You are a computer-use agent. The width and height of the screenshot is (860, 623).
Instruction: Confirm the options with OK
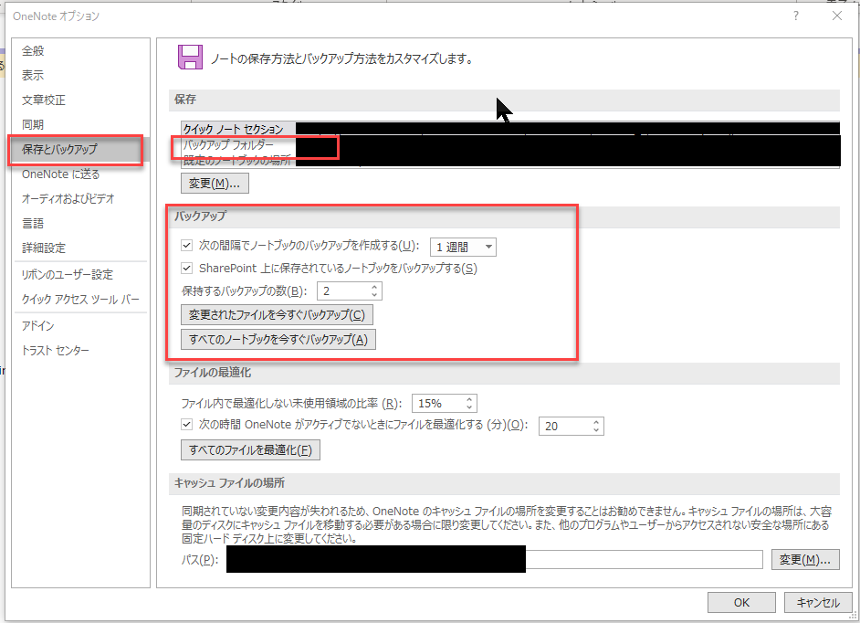point(741,603)
